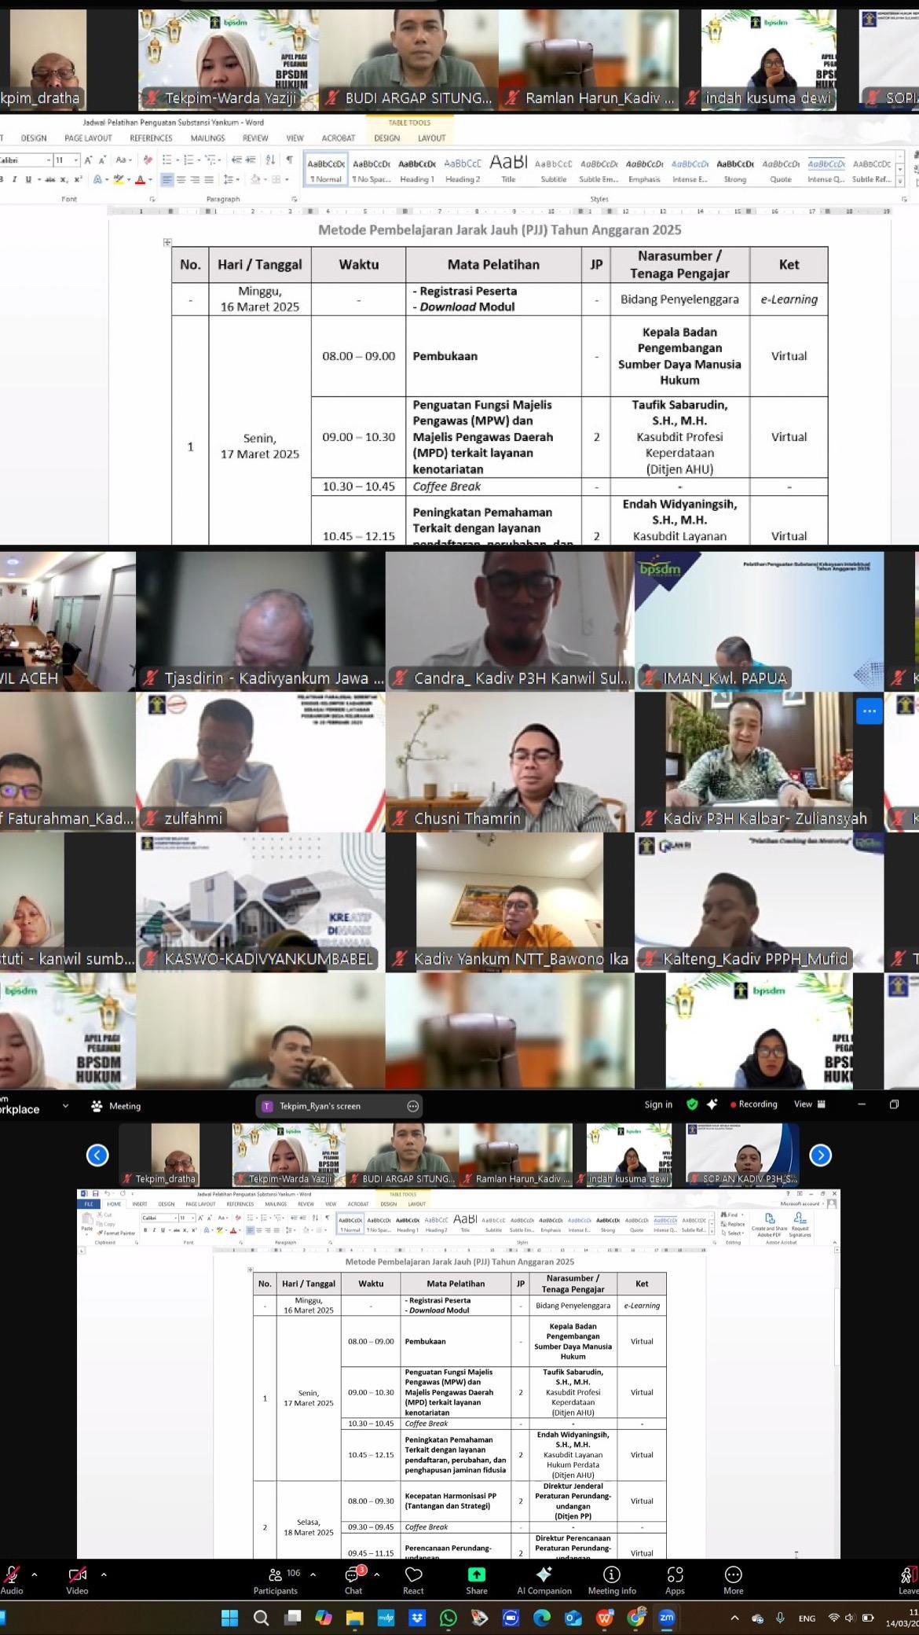
Task: Open WhatsApp from the taskbar
Action: click(x=449, y=1618)
